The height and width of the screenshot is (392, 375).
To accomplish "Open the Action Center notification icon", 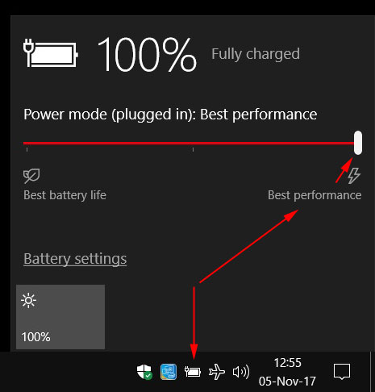I will point(342,372).
